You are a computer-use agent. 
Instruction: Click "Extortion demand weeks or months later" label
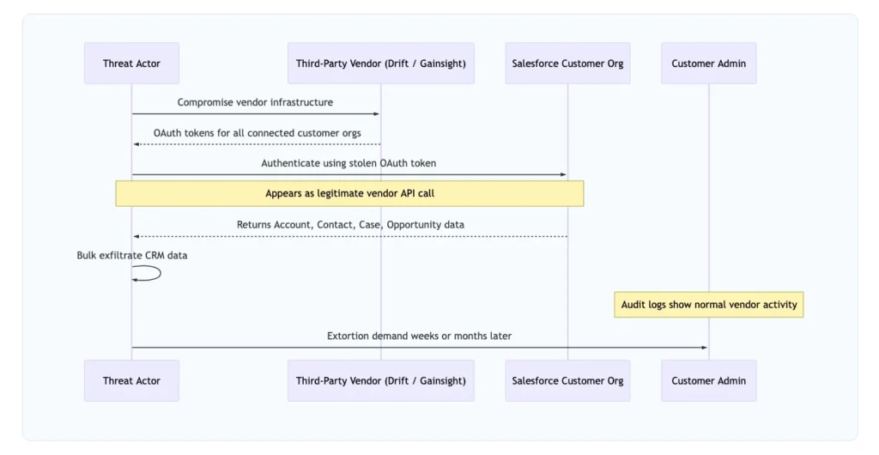[x=419, y=336]
